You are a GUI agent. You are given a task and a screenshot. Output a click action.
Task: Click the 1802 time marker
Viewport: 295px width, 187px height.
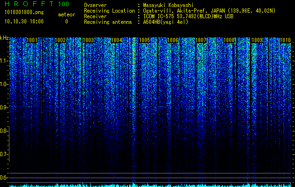60,40
